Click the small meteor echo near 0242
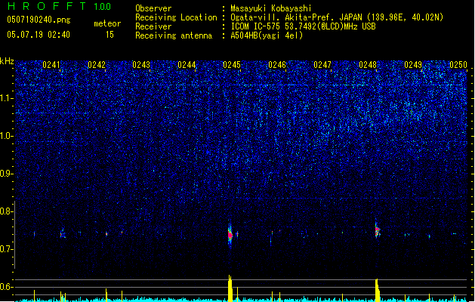Screen dimensions: 475x302 coord(106,234)
